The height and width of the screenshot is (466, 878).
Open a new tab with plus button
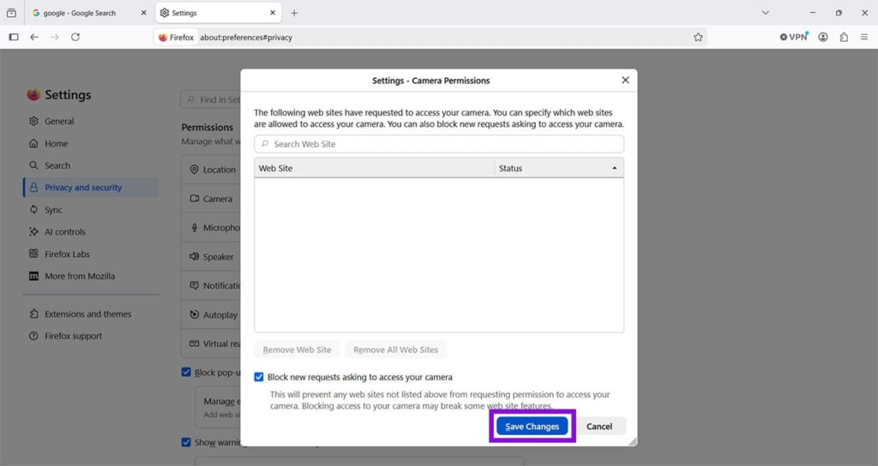pos(294,13)
